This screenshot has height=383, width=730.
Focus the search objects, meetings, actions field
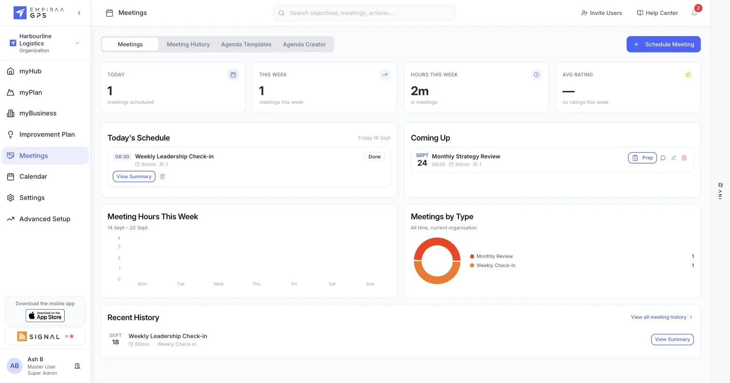point(364,13)
